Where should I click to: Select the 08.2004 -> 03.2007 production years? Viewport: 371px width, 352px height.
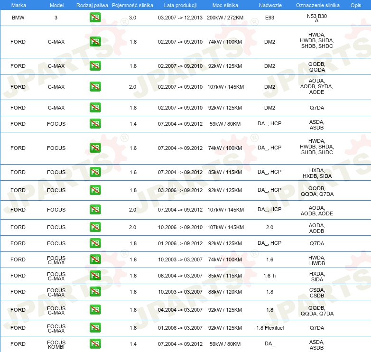[x=180, y=276]
